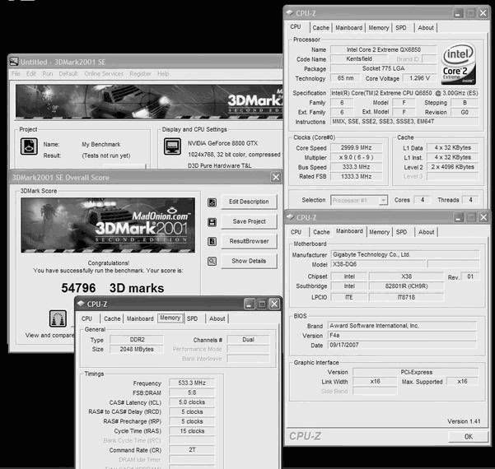Click the Intel Core 2 Extreme logo
This screenshot has width=495, height=469.
pyautogui.click(x=459, y=64)
